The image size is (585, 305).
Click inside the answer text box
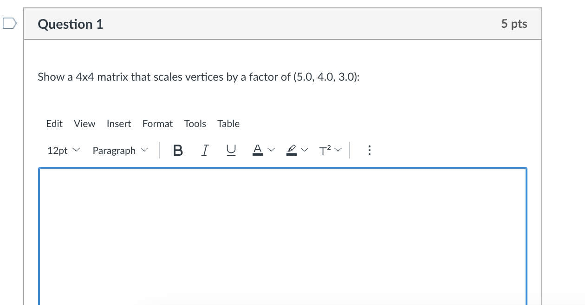click(282, 232)
